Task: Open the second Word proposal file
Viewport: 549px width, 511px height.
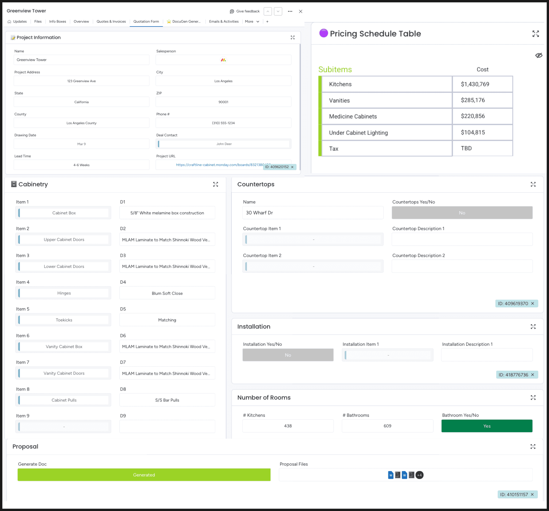Action: point(404,475)
